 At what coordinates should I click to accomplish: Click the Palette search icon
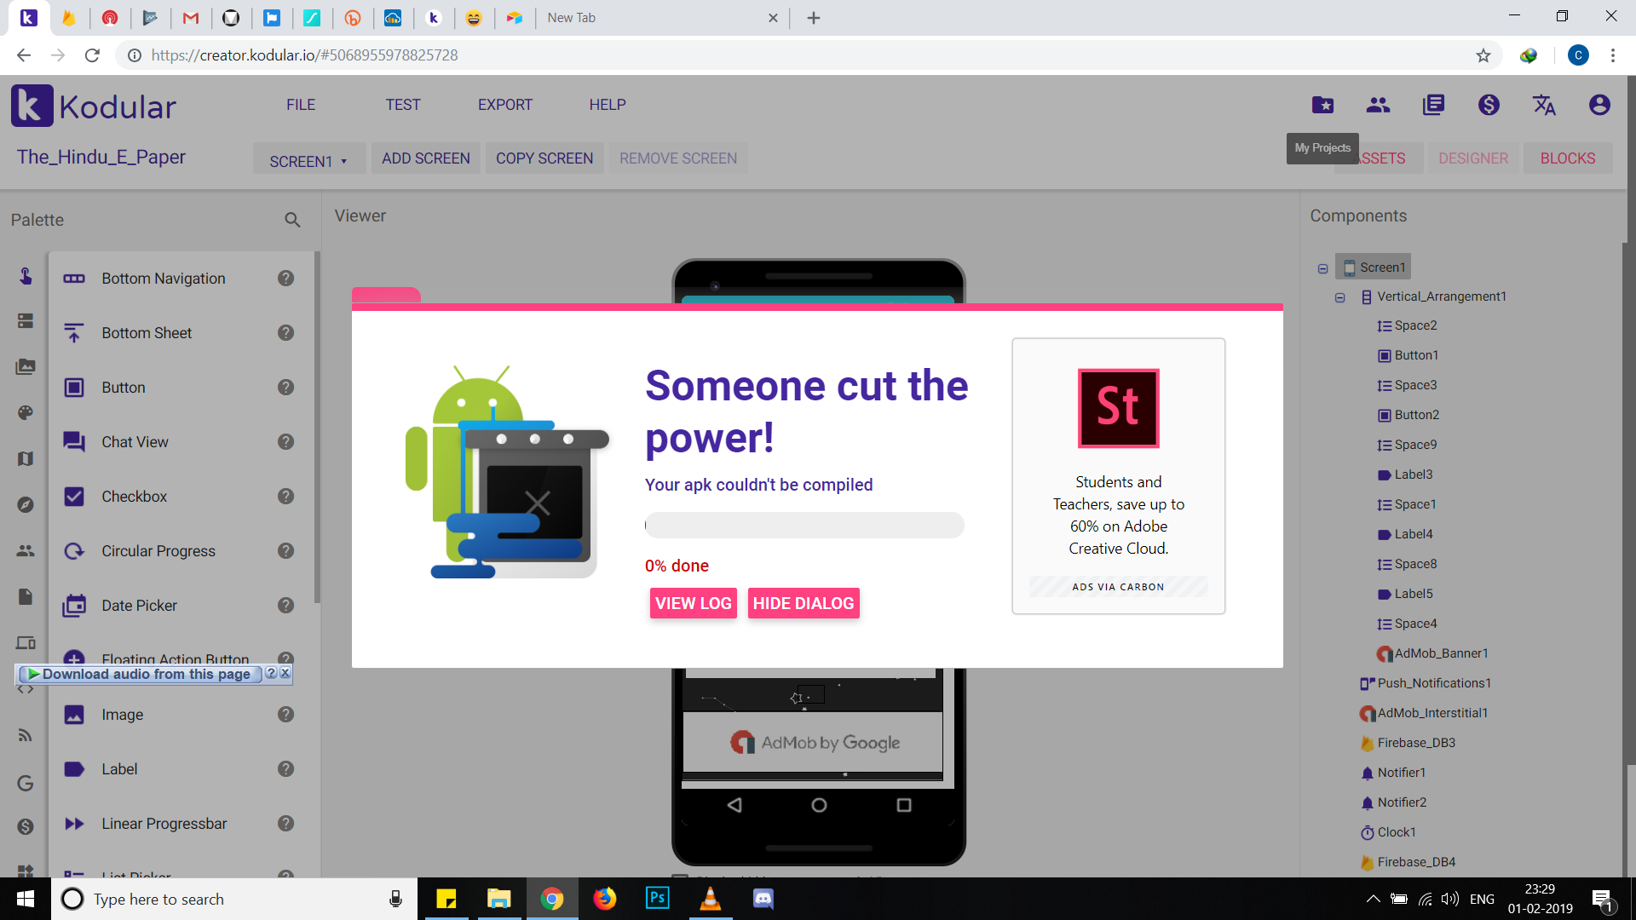tap(292, 220)
